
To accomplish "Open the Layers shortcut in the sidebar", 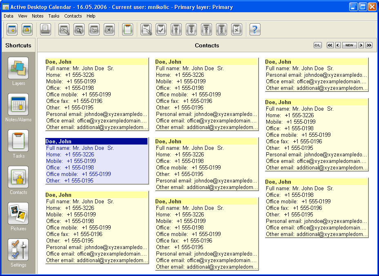I will click(18, 68).
